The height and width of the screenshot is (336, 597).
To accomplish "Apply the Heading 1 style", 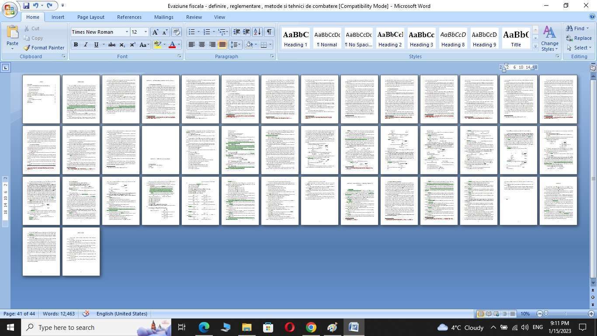I will point(295,38).
